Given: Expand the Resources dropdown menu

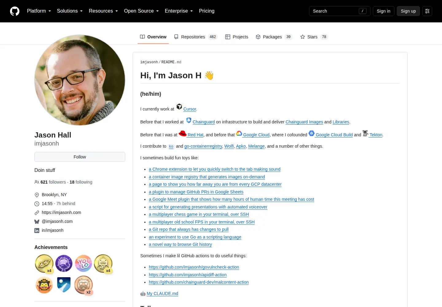Looking at the screenshot, I should 103,11.
